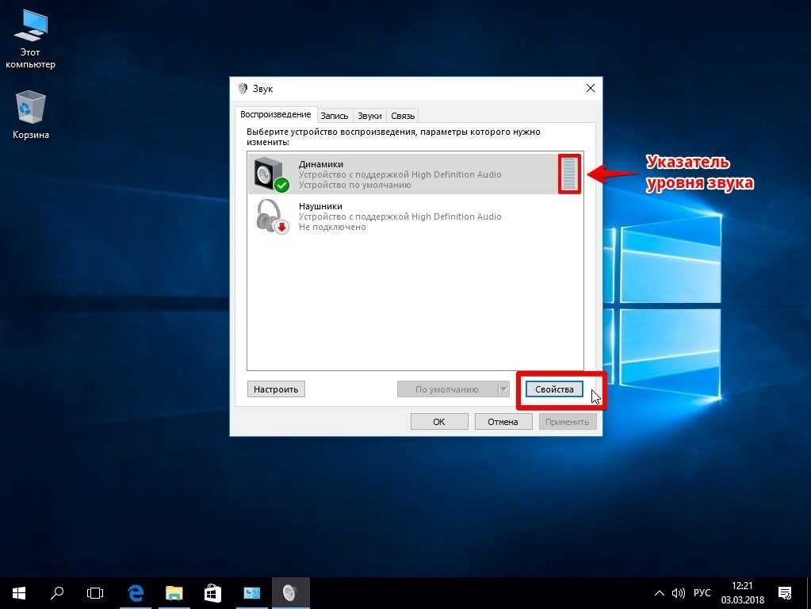
Task: Open the Связь tab
Action: tap(403, 116)
